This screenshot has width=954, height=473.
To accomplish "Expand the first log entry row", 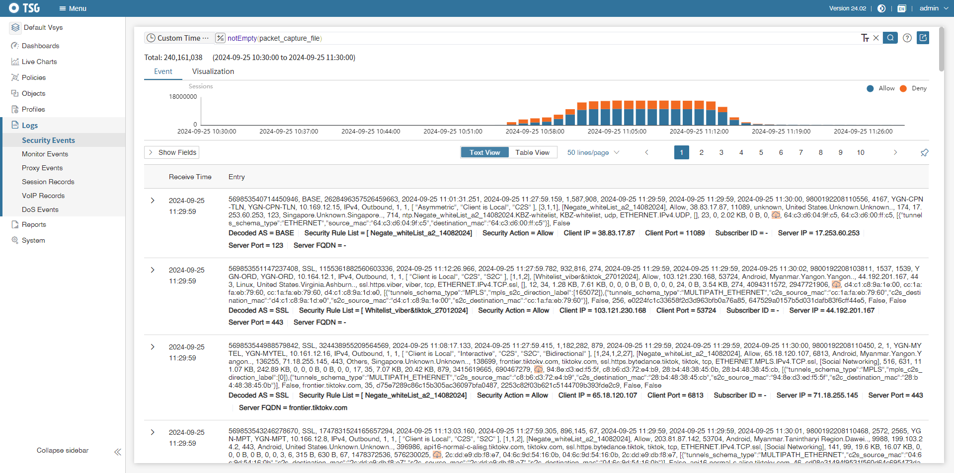I will [153, 201].
